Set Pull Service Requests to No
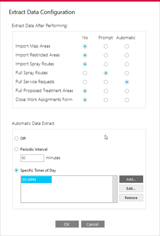 click(85, 82)
